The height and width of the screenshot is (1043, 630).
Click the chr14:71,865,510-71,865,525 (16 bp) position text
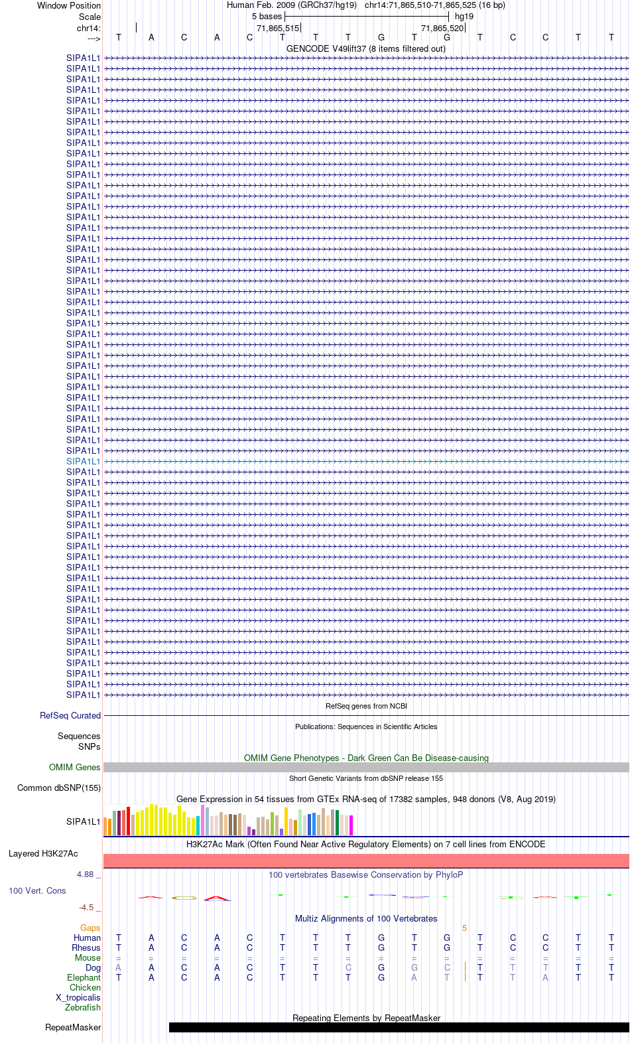point(435,5)
